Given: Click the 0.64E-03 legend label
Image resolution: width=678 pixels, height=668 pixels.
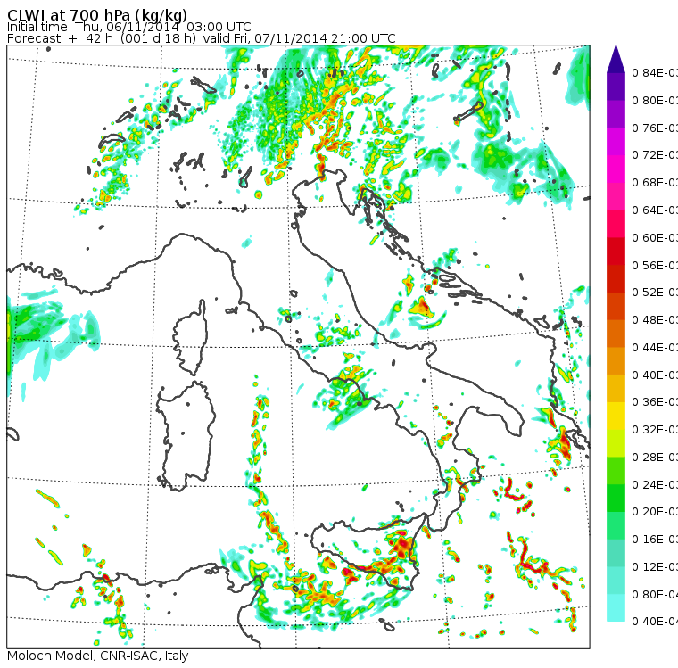Looking at the screenshot, I should point(655,210).
